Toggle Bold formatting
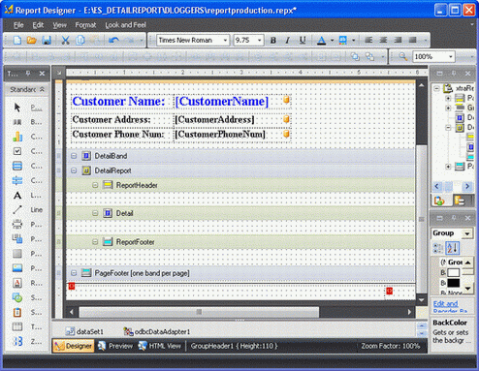Viewport: 479px width, 371px height. click(x=273, y=41)
